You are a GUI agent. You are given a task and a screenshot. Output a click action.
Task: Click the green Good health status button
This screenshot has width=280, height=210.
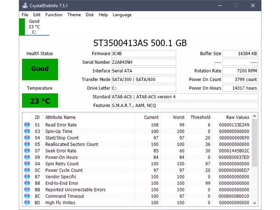coord(40,69)
